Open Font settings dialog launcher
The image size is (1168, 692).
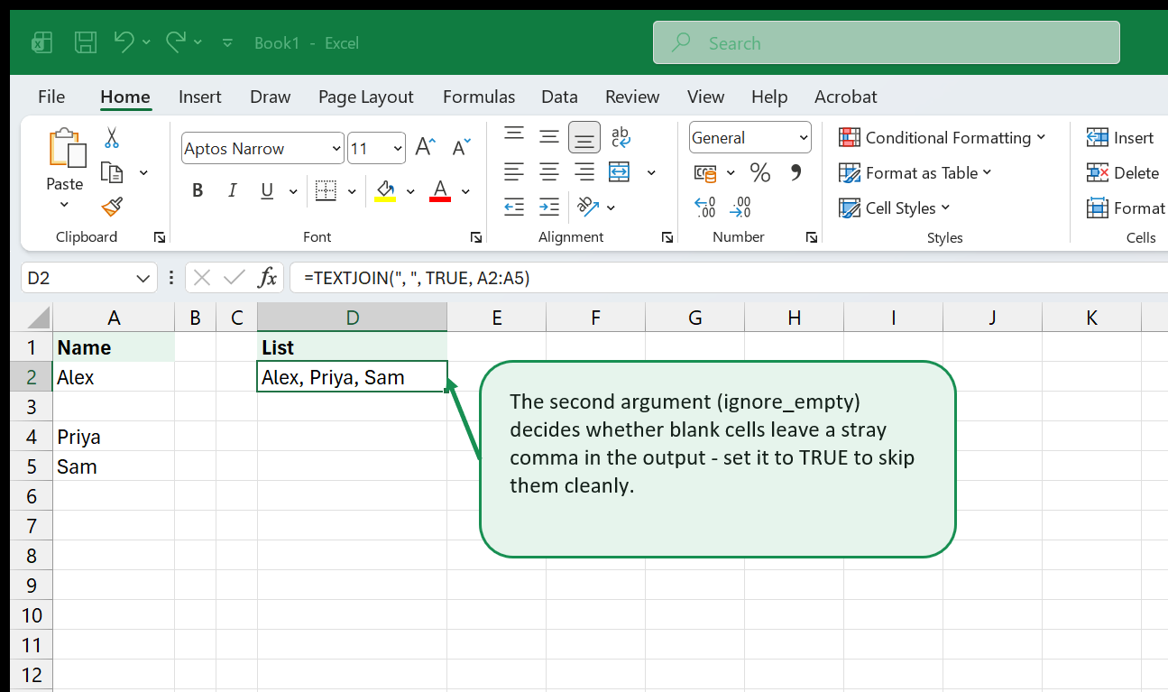click(x=475, y=237)
